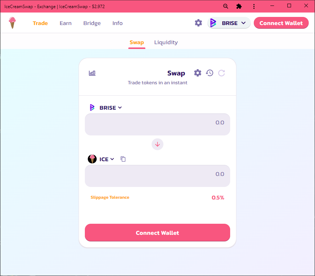The image size is (315, 276).
Task: Open the Earn menu
Action: coord(66,23)
